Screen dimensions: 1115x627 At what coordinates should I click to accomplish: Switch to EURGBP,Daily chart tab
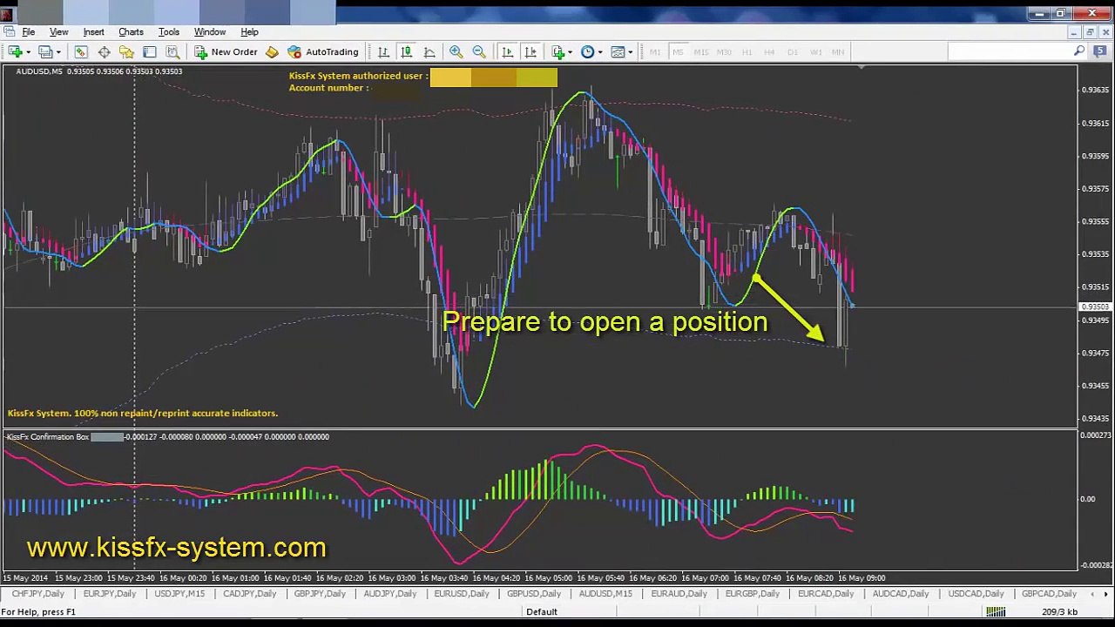[752, 594]
